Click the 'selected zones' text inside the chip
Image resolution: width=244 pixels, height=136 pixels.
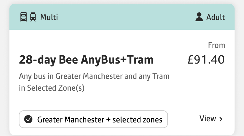[137, 120]
